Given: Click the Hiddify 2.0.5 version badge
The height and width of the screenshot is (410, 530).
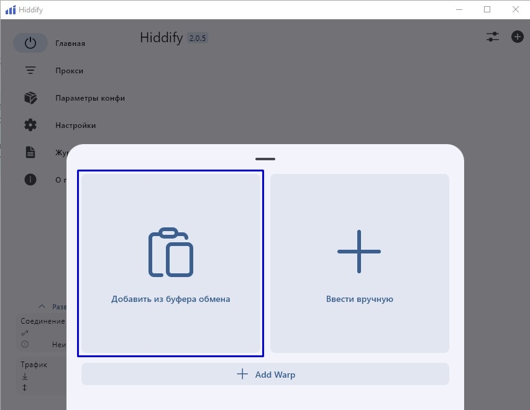Looking at the screenshot, I should point(198,38).
